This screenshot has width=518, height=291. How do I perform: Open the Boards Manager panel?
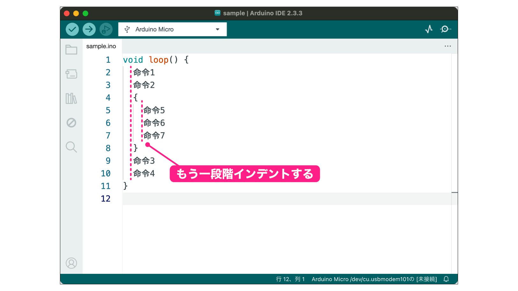coord(71,74)
